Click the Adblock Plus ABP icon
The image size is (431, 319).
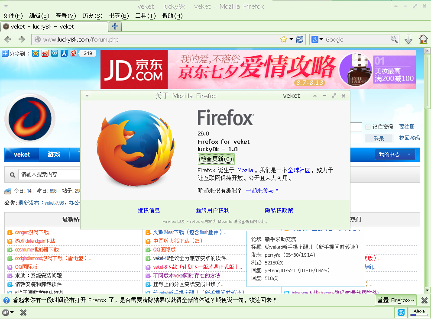point(6,313)
